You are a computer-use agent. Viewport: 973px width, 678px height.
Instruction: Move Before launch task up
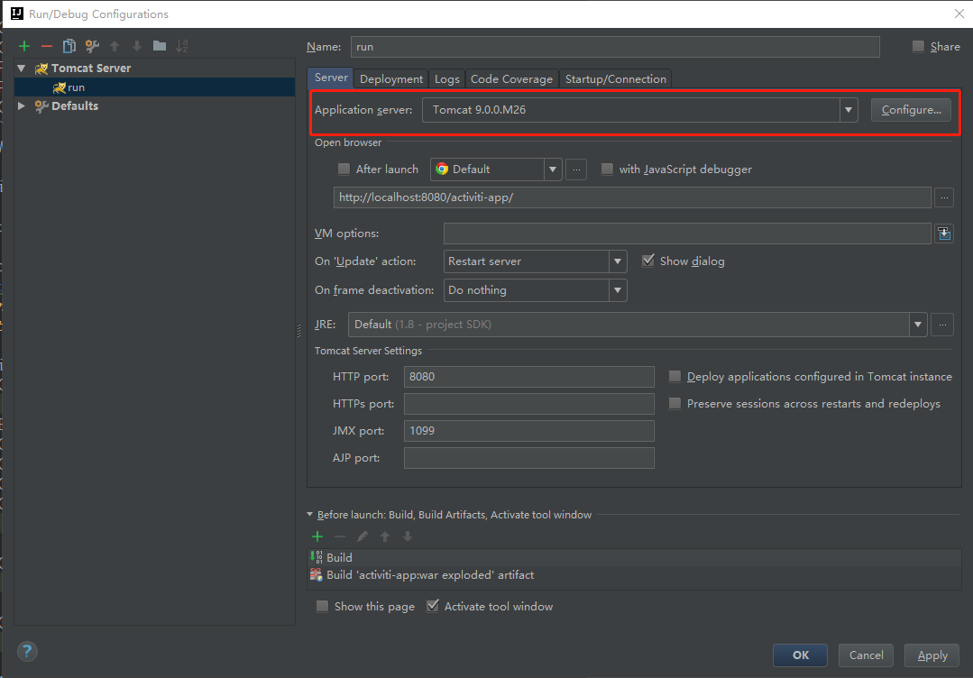tap(385, 536)
